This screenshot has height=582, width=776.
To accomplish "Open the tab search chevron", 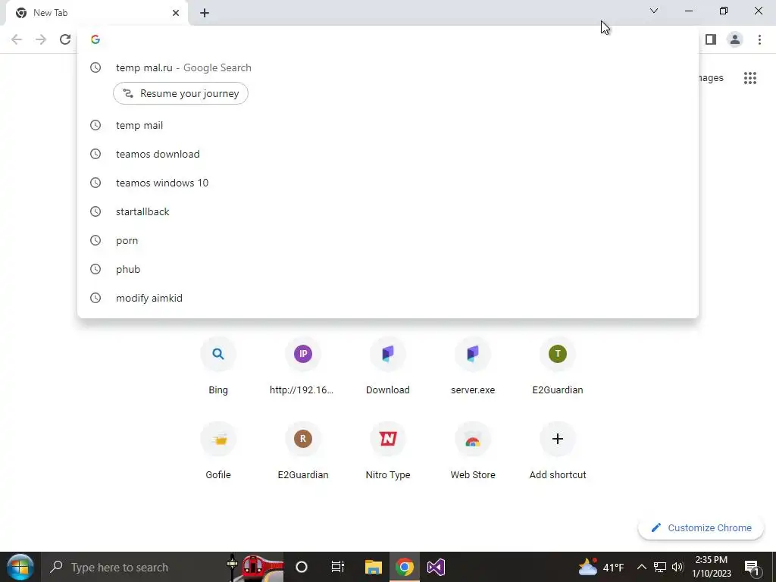I will click(x=654, y=11).
